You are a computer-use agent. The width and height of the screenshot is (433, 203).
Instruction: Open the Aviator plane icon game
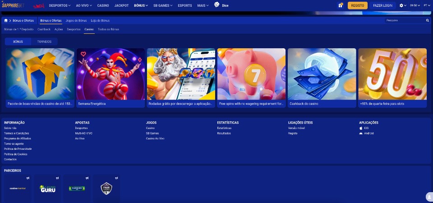(x=39, y=5)
